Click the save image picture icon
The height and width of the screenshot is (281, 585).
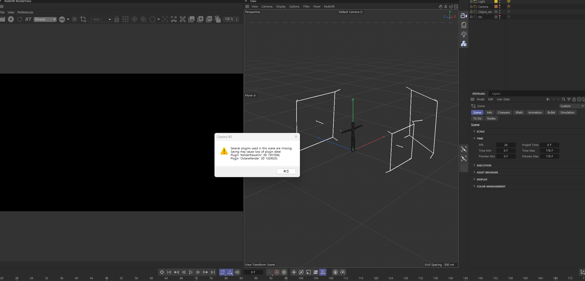191,19
